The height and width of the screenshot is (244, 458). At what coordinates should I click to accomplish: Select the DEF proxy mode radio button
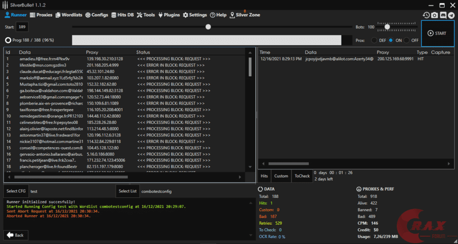pos(375,40)
